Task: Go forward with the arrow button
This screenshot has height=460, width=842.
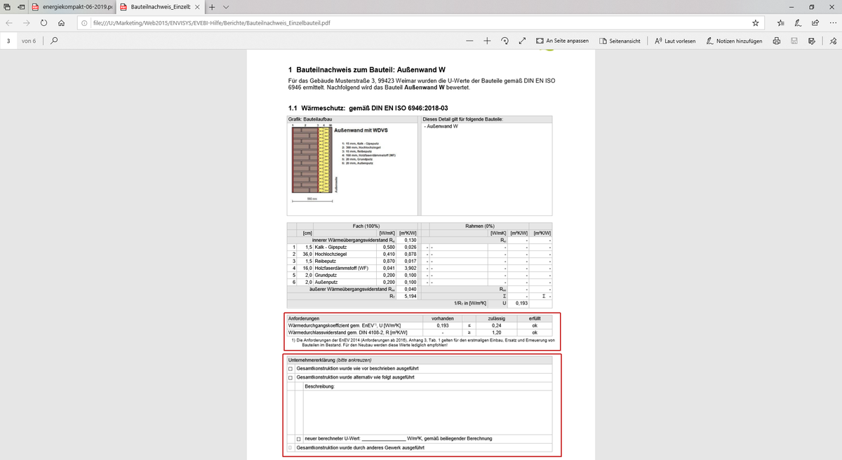Action: click(x=26, y=22)
